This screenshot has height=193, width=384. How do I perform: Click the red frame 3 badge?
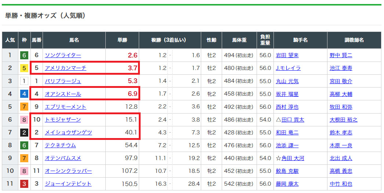click(x=24, y=184)
